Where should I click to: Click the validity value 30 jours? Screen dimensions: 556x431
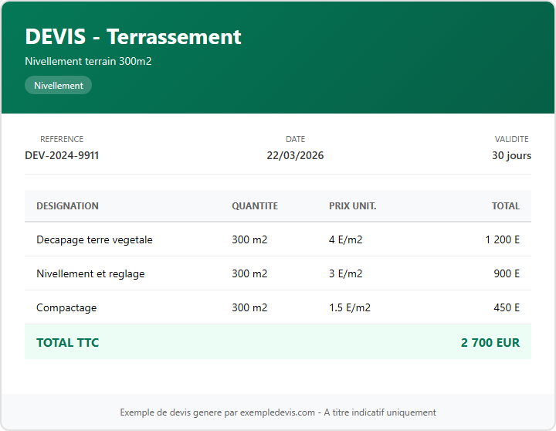pos(511,155)
